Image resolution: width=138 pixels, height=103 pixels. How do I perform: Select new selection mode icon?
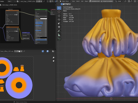(x=62, y=4)
